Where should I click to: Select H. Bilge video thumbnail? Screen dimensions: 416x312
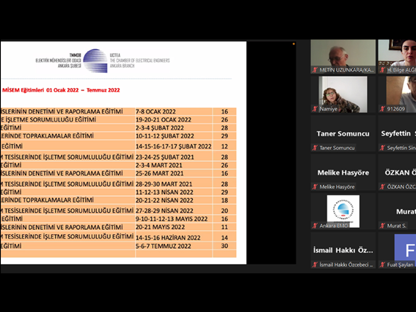[397, 57]
